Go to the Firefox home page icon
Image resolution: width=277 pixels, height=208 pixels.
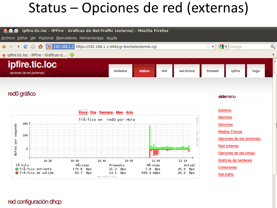pyautogui.click(x=40, y=47)
